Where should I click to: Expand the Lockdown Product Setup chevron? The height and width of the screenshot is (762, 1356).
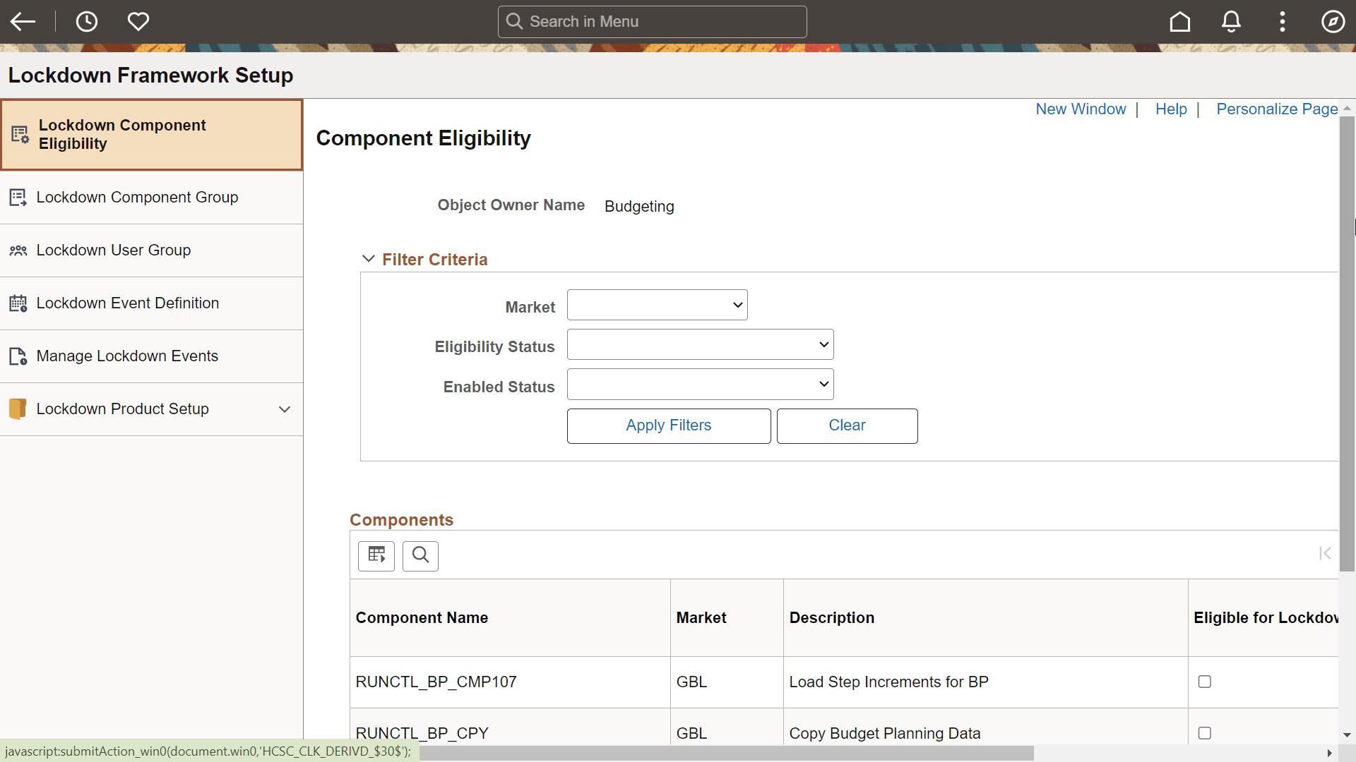click(x=285, y=409)
